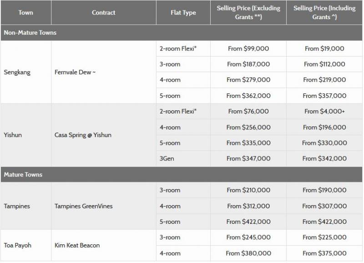The image size is (364, 263).
Task: Click the Town column header
Action: coord(25,13)
